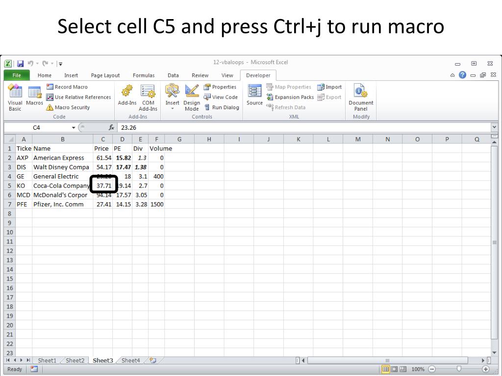Select cell C5 with 37.71
The height and width of the screenshot is (376, 502).
coord(103,186)
